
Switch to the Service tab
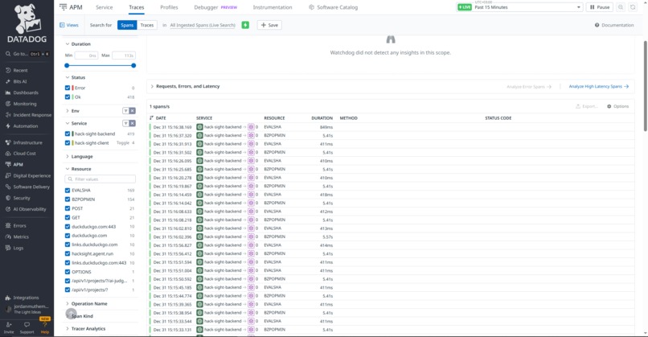[105, 7]
